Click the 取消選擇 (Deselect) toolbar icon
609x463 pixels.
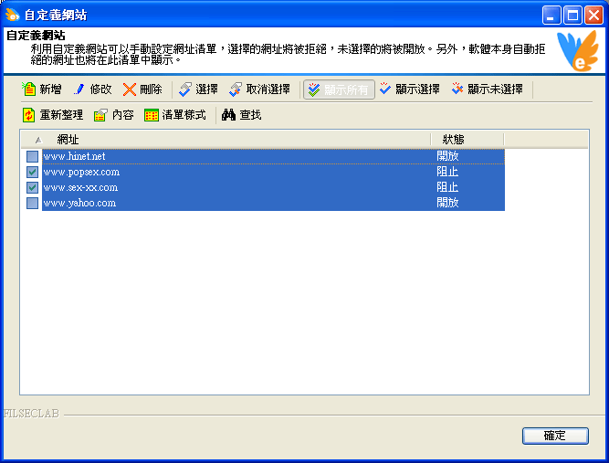(x=236, y=89)
